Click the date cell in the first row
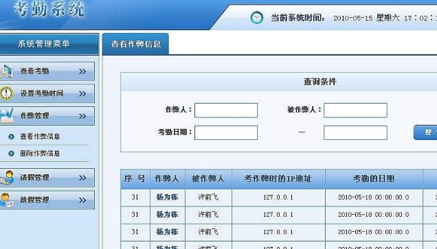The height and width of the screenshot is (249, 437). click(x=374, y=198)
